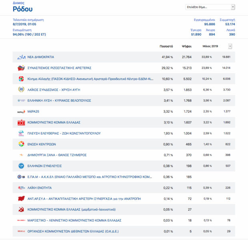Click the 'Ρόδου' municipality heading
248x240 pixels.
click(23, 9)
